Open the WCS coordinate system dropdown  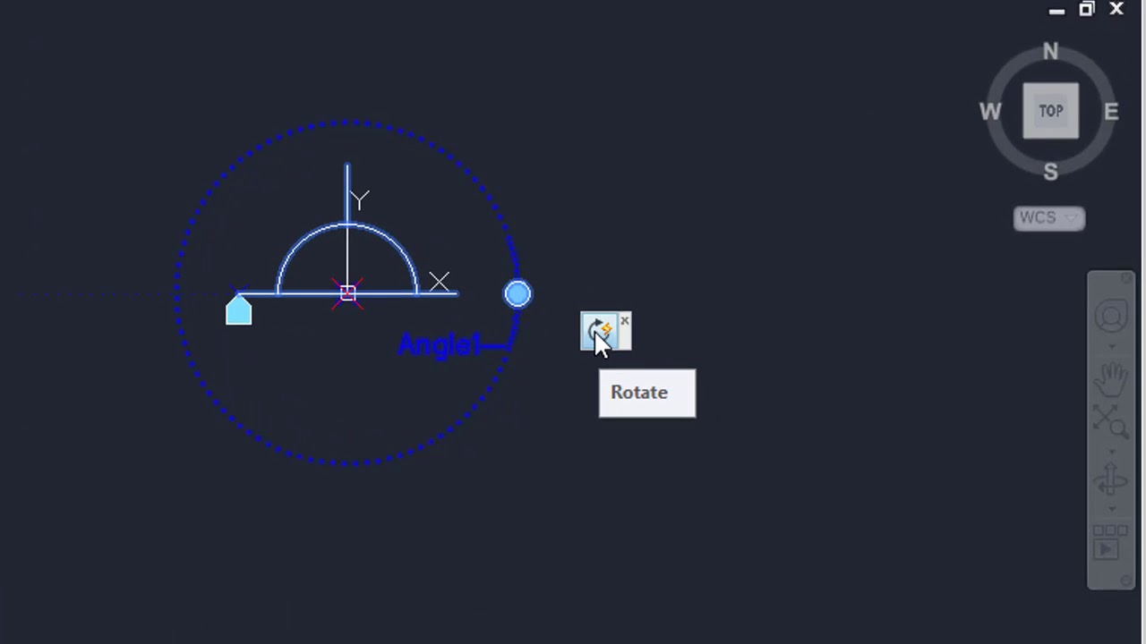1049,218
